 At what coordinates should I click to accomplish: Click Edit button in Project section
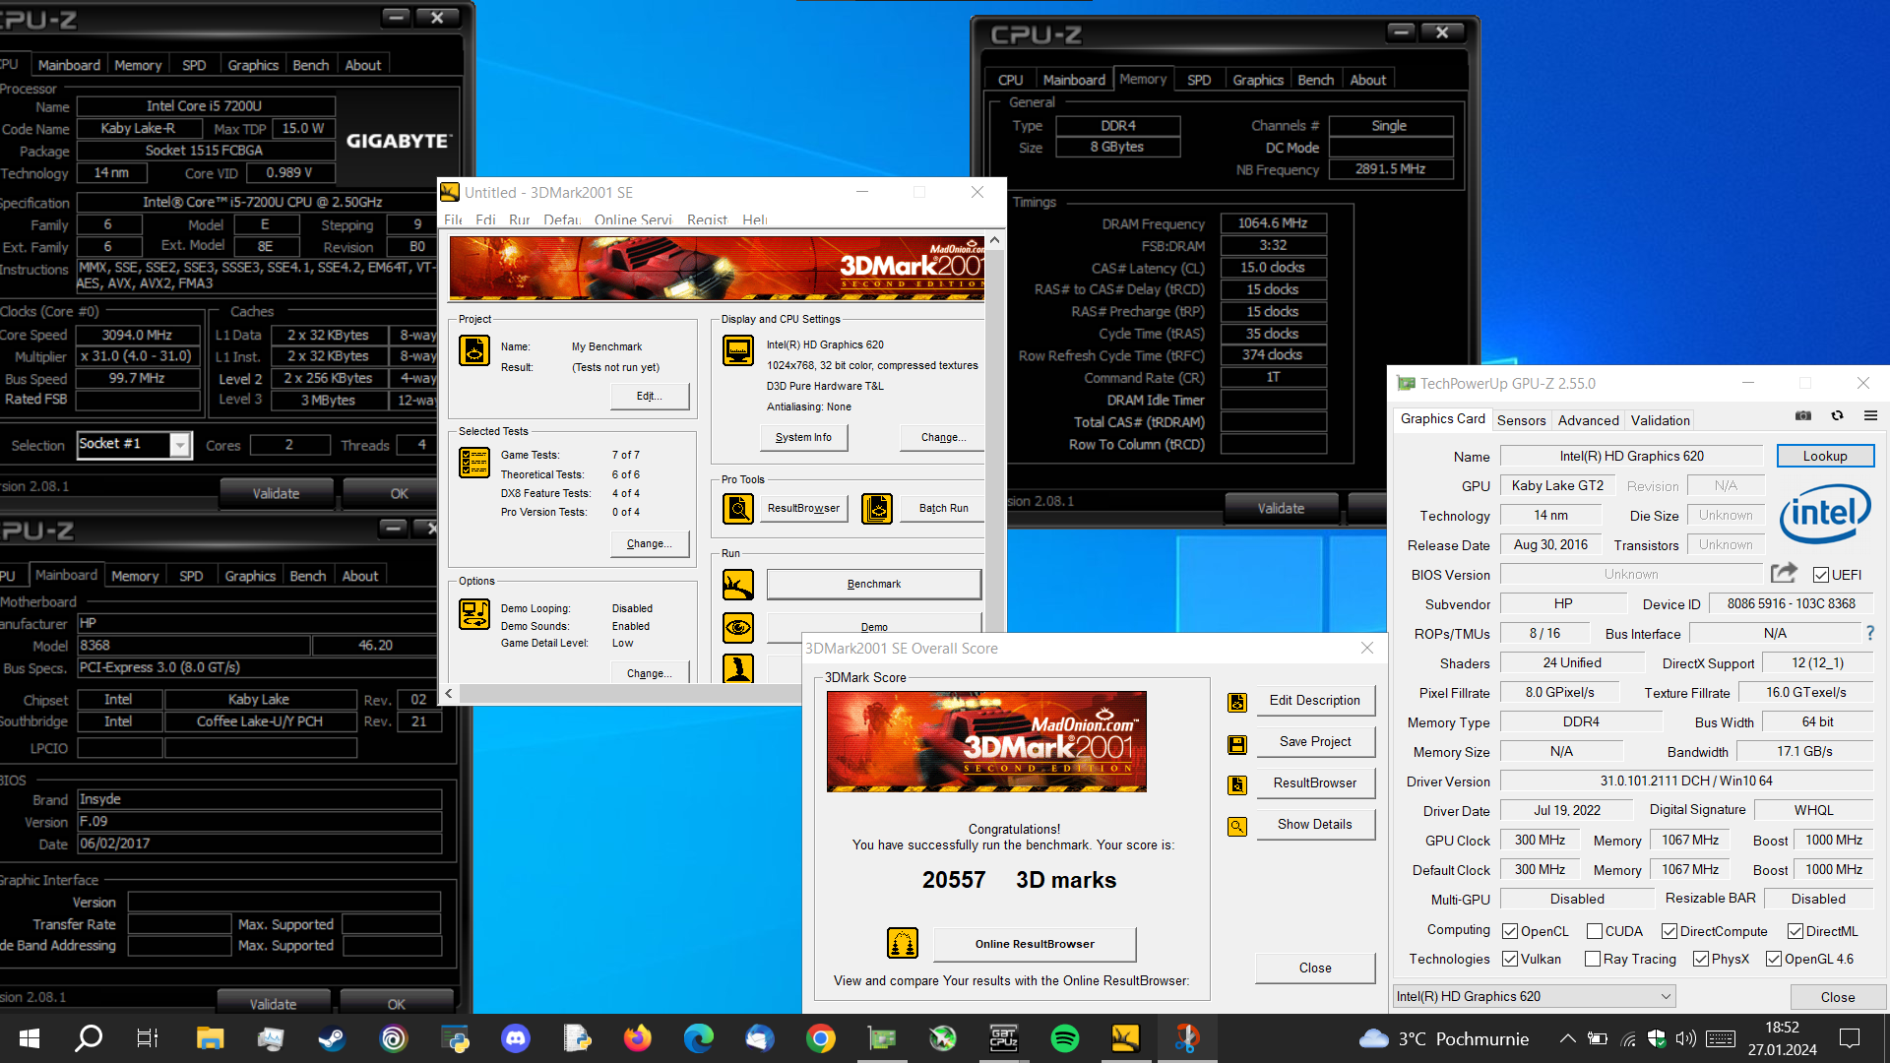(x=650, y=396)
